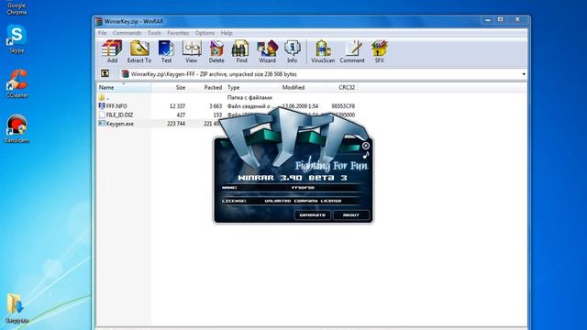Image resolution: width=587 pixels, height=330 pixels.
Task: Show archive Info icon
Action: point(292,51)
